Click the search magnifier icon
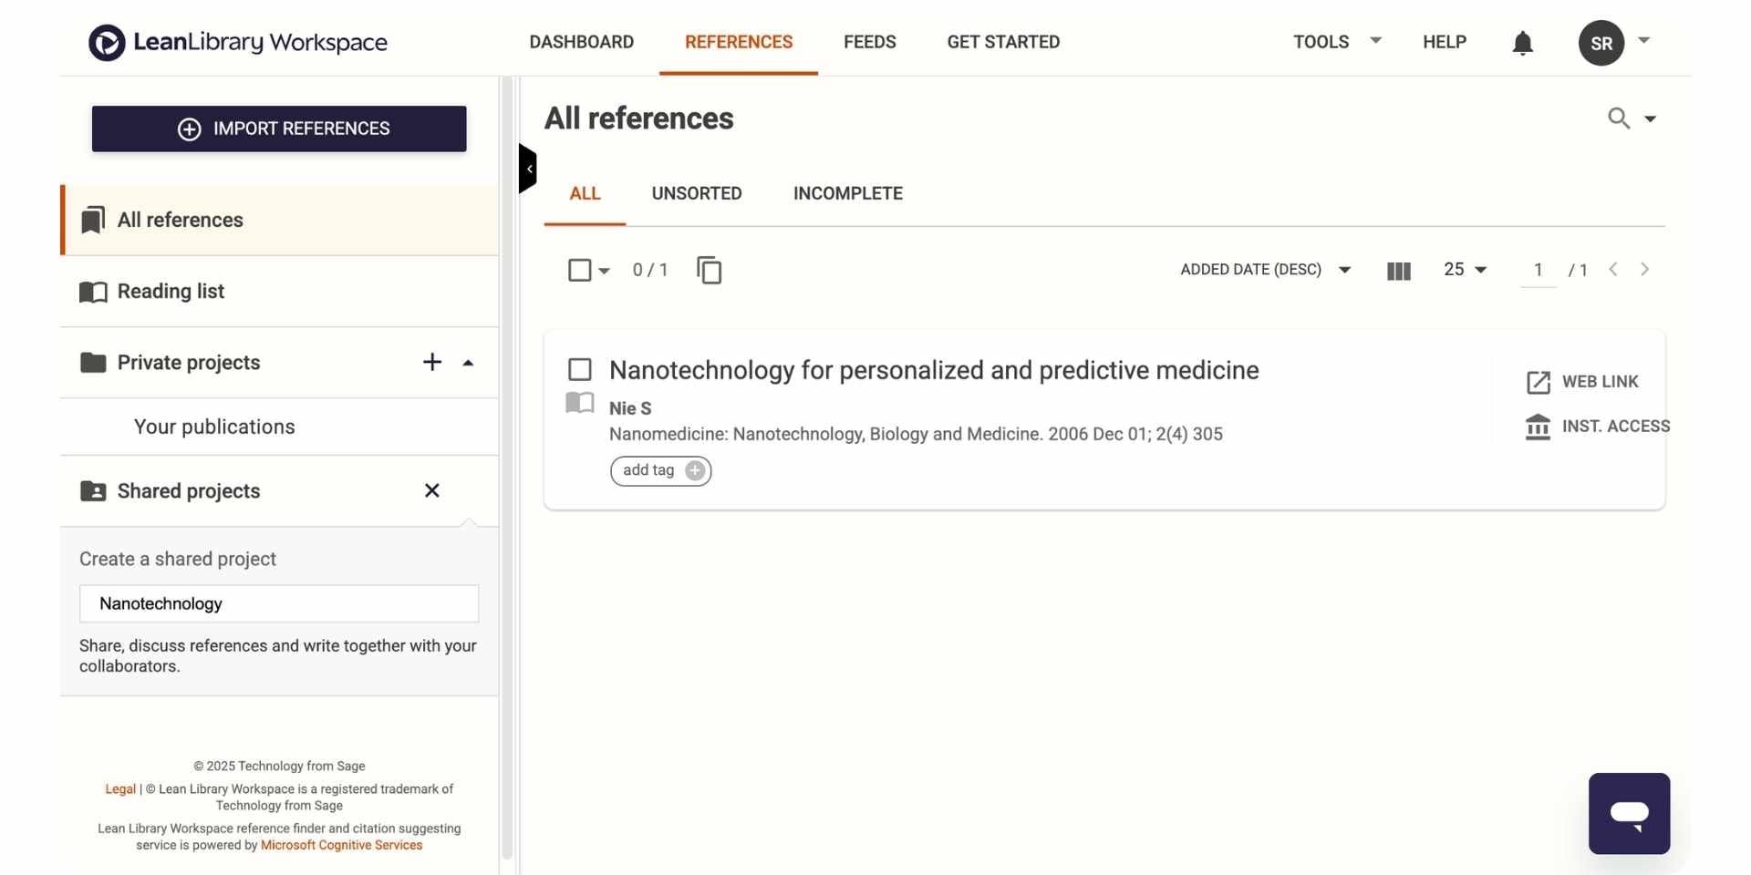Screen dimensions: 1751x875 coord(1619,118)
